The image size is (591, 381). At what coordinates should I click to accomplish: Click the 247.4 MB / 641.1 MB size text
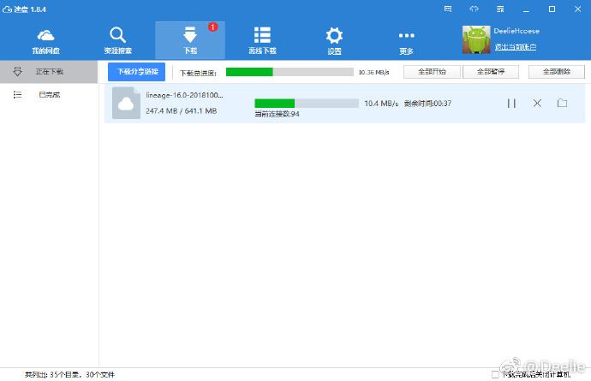point(182,110)
